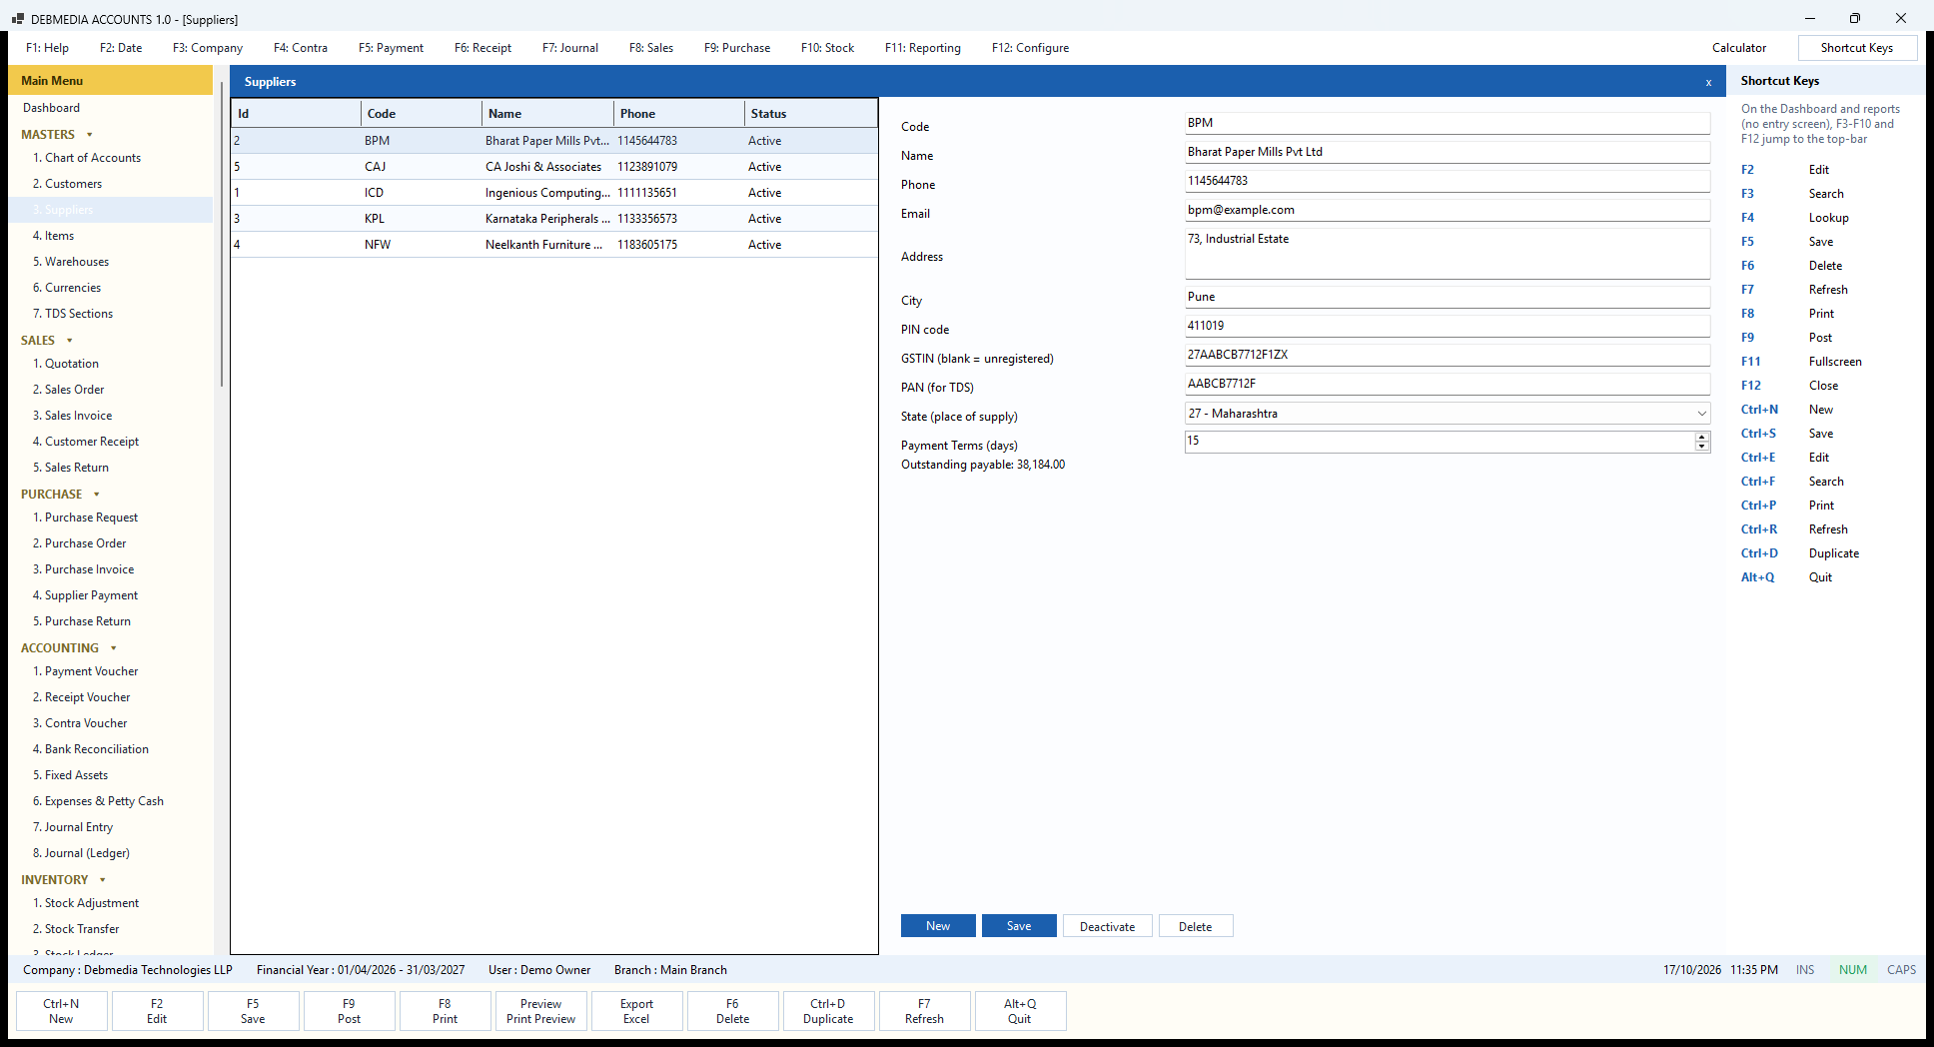Image resolution: width=1934 pixels, height=1047 pixels.
Task: Open F11: Reporting in the top bar
Action: click(x=922, y=48)
